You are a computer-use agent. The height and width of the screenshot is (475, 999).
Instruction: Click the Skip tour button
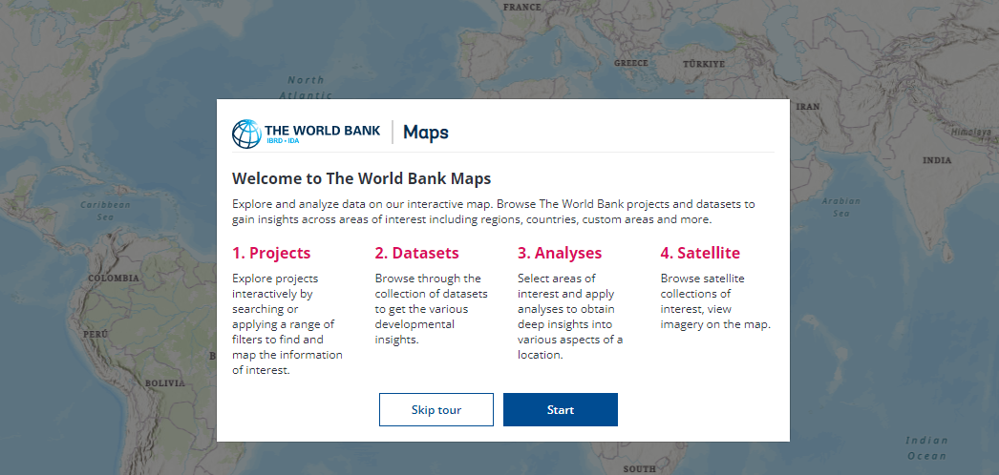click(436, 409)
